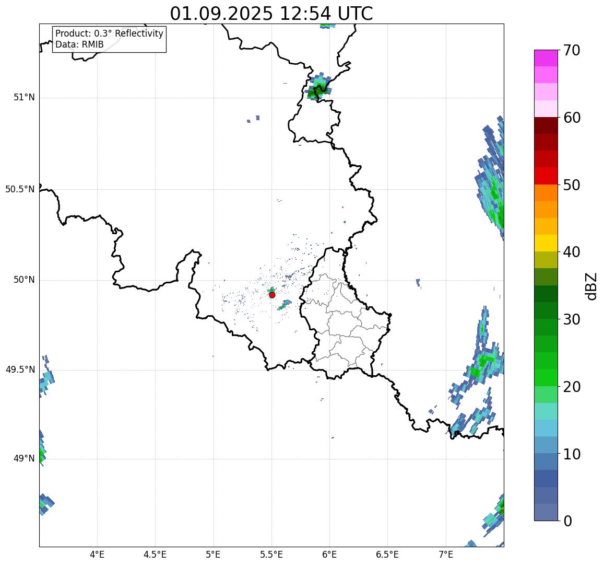The width and height of the screenshot is (604, 565).
Task: Click the '4.5°E' longitude label
Action: coord(155,555)
